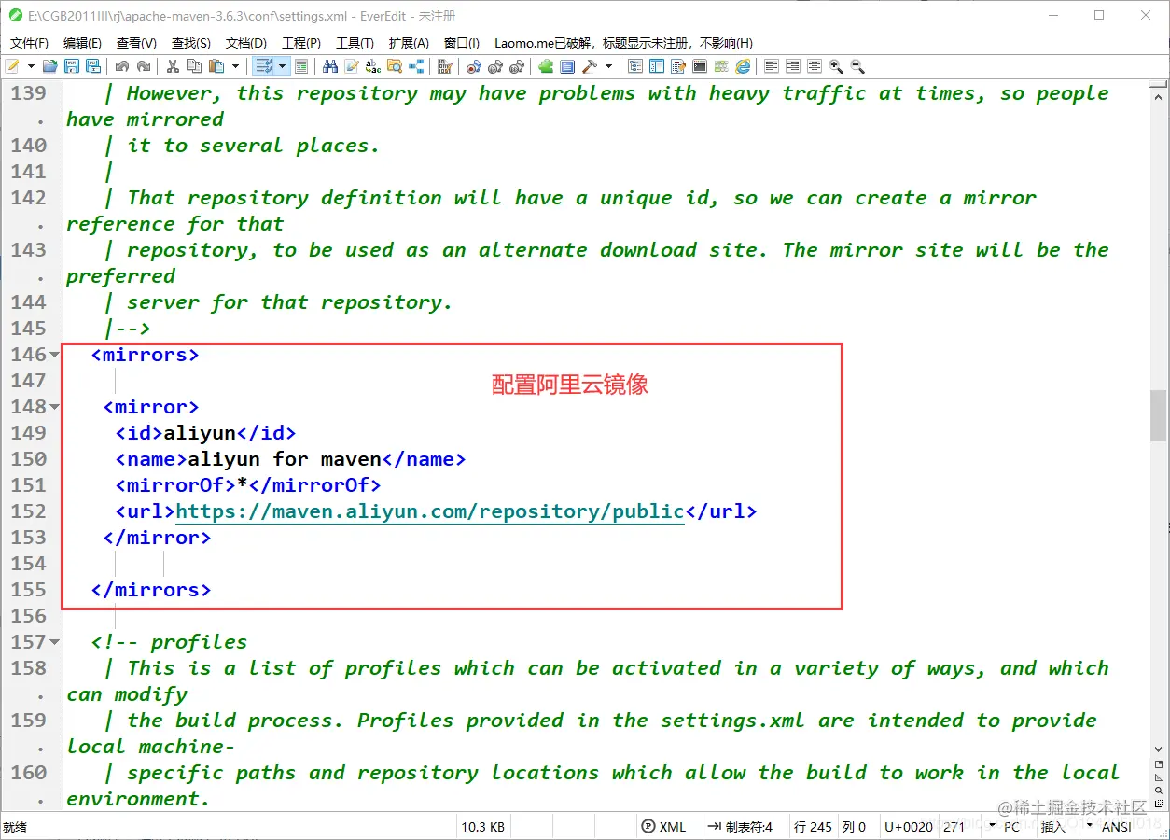Click the Paste clipboard icon

coord(216,66)
